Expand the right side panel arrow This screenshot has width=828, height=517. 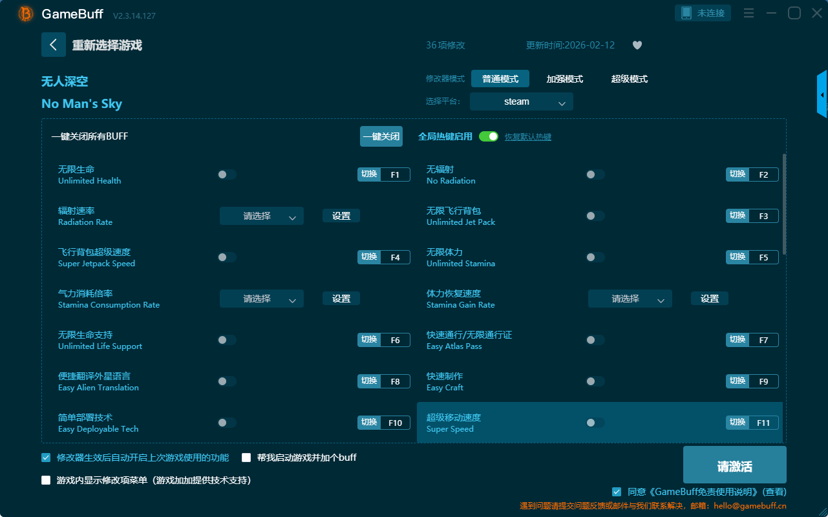click(822, 95)
